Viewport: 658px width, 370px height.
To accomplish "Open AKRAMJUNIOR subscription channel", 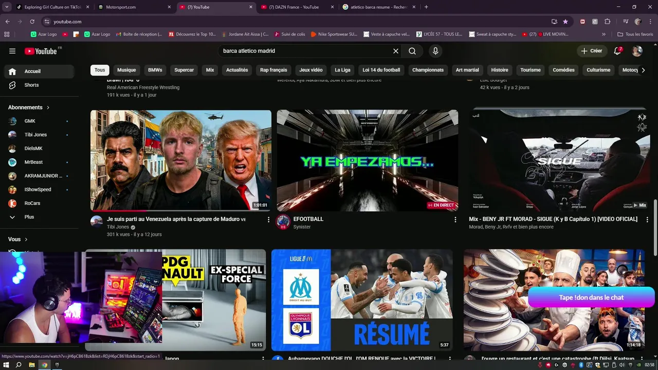I will 40,176.
